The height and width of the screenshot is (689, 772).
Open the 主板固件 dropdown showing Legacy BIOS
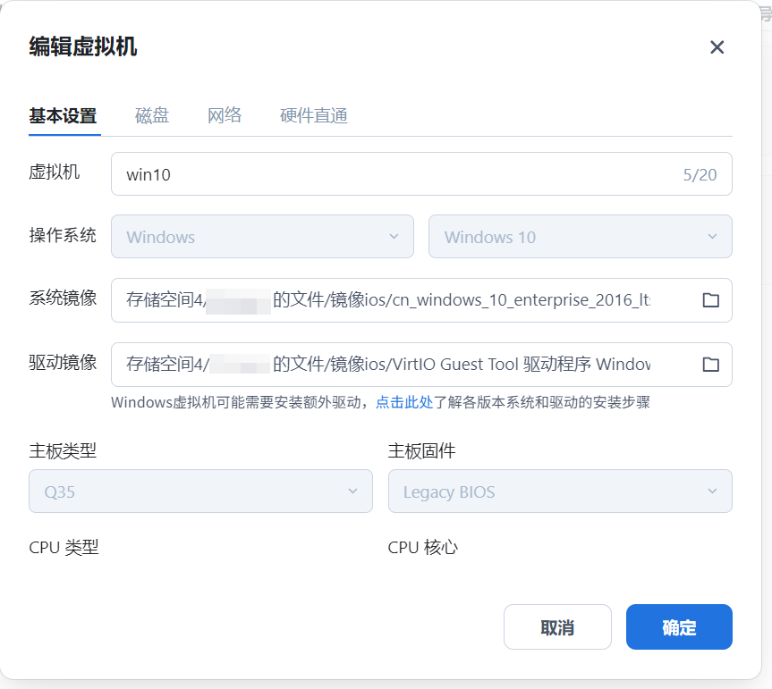coord(560,491)
